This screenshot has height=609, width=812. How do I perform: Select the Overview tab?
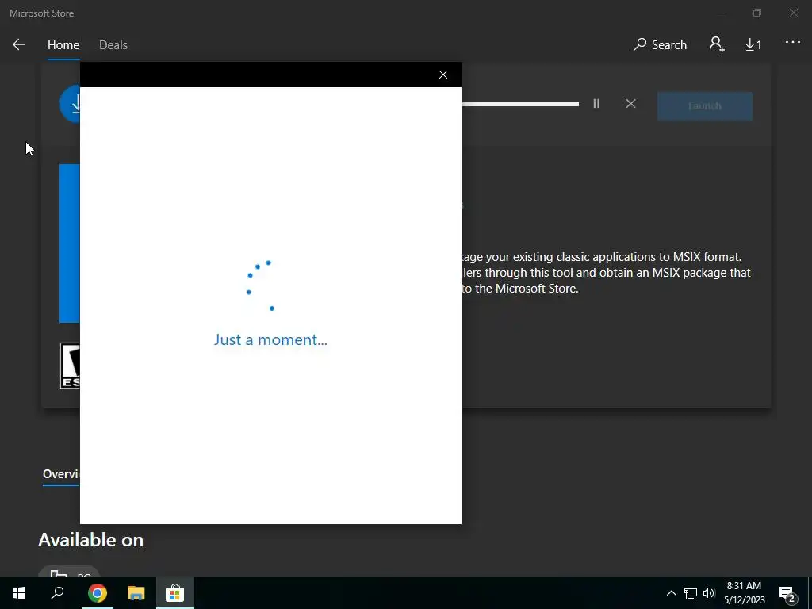coord(61,474)
